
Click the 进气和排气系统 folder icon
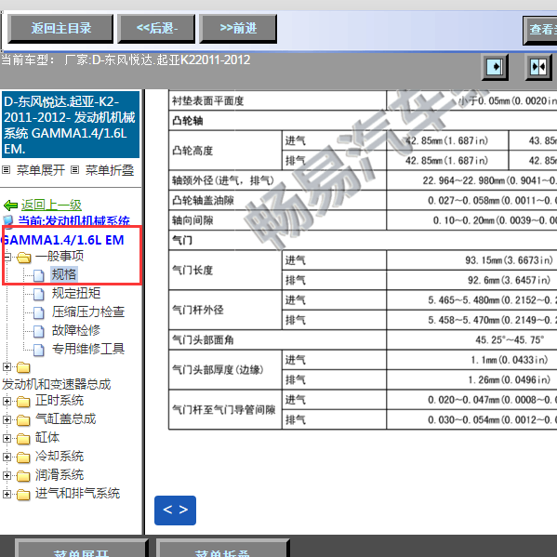point(23,495)
